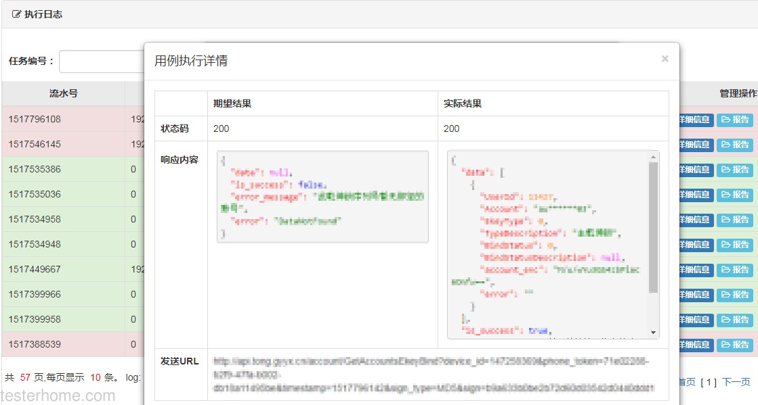Select serial number 1517534958
This screenshot has height=405, width=758.
coord(35,219)
